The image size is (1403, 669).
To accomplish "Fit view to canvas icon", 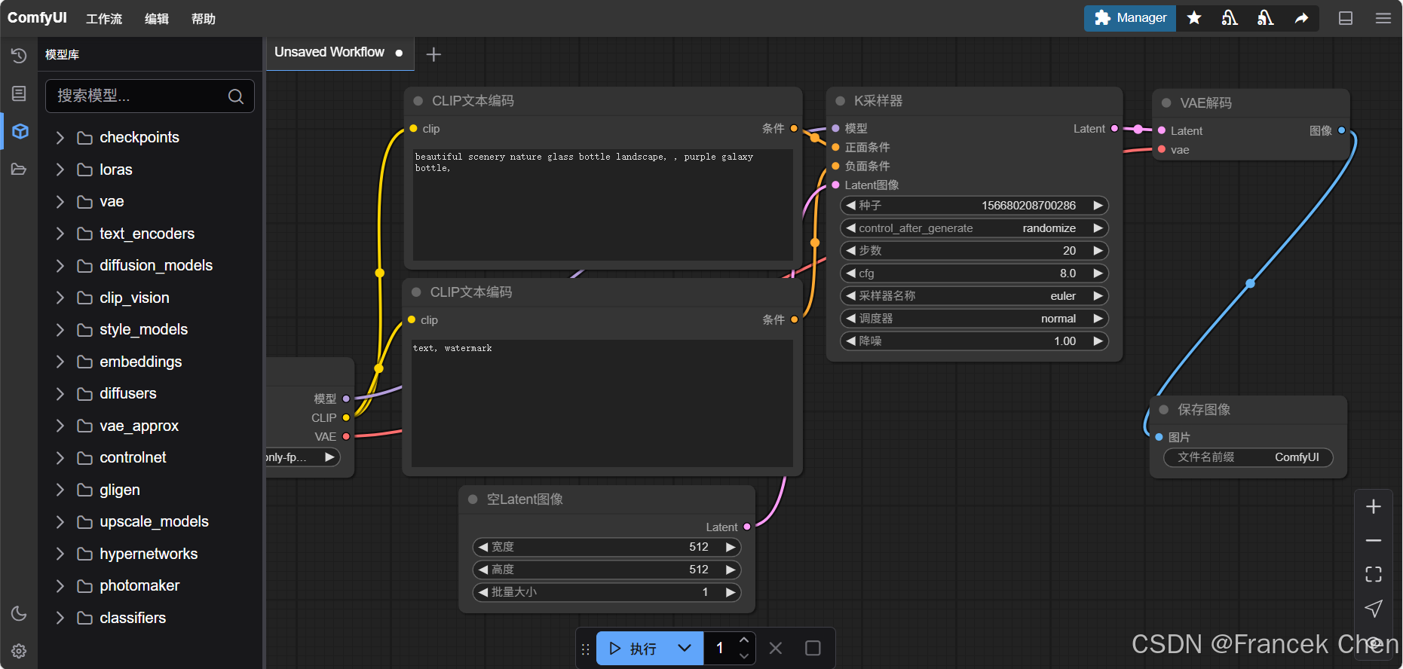I will click(x=1374, y=575).
